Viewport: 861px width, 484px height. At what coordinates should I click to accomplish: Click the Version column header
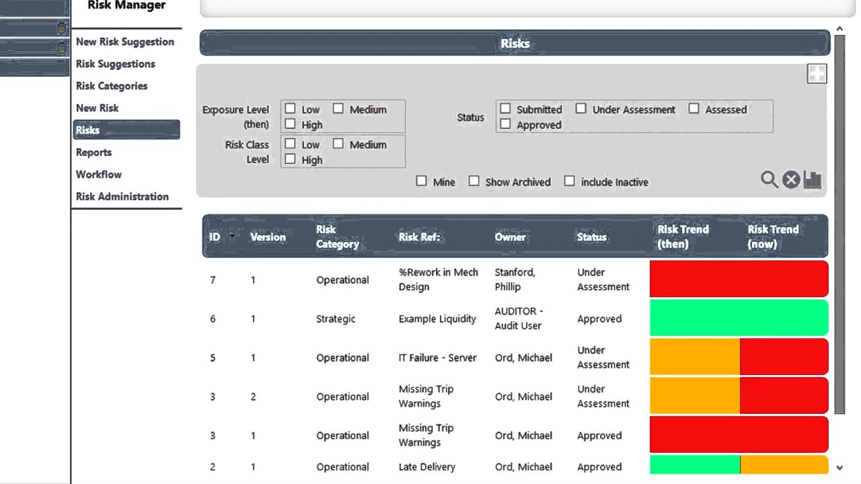click(x=268, y=237)
